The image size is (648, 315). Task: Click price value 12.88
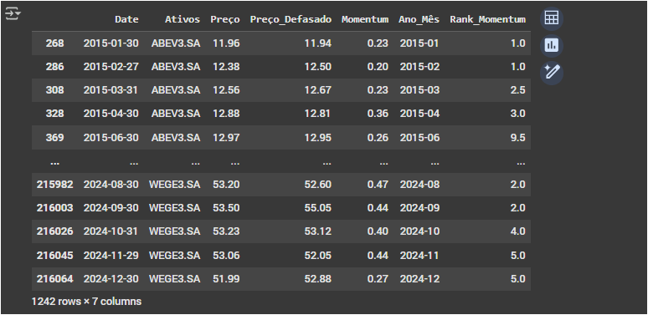tap(226, 114)
